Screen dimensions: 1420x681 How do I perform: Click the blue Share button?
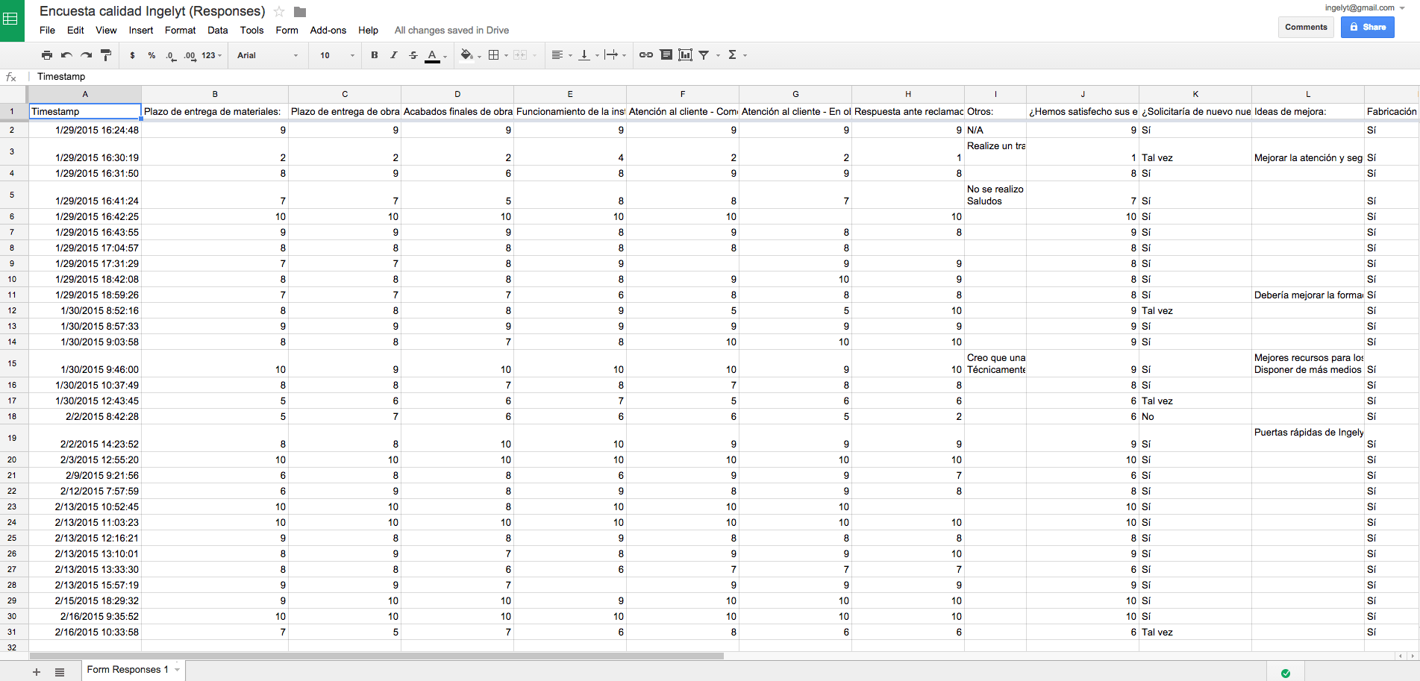pyautogui.click(x=1367, y=27)
